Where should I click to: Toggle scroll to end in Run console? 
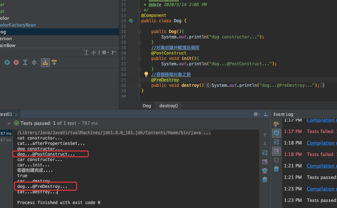click(265, 162)
